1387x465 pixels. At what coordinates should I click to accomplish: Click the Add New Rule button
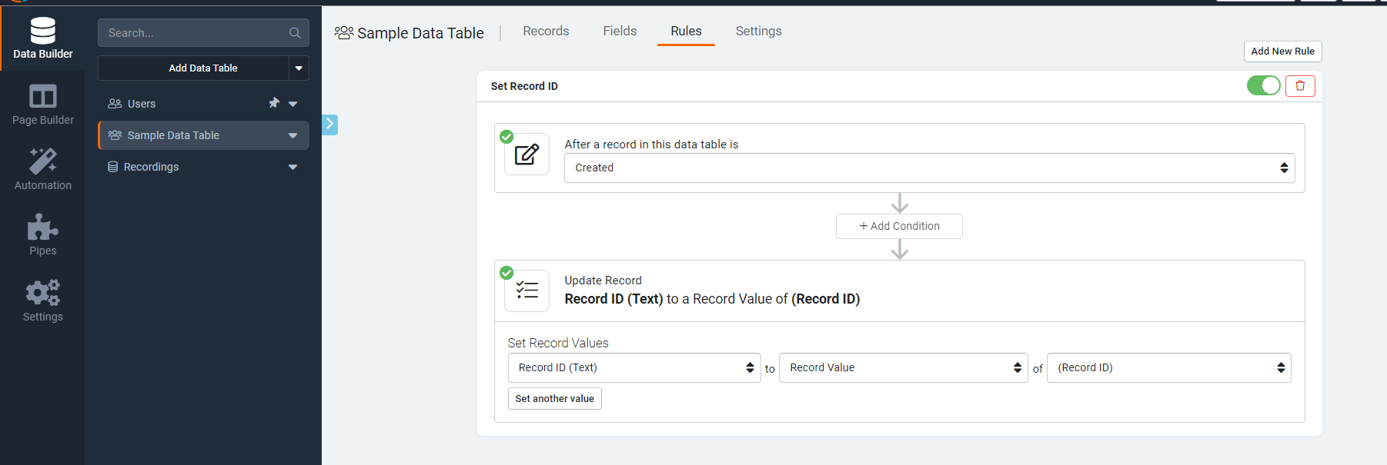[x=1282, y=51]
